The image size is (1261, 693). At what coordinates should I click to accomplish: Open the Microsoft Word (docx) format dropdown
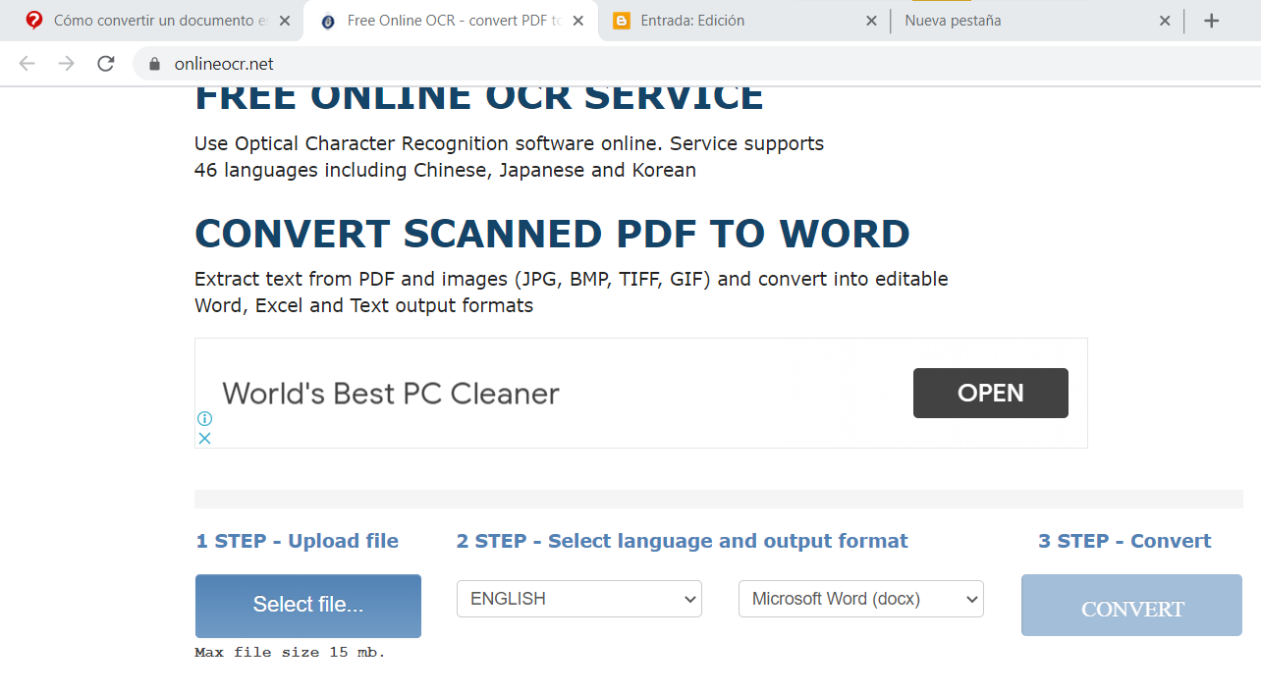(861, 599)
